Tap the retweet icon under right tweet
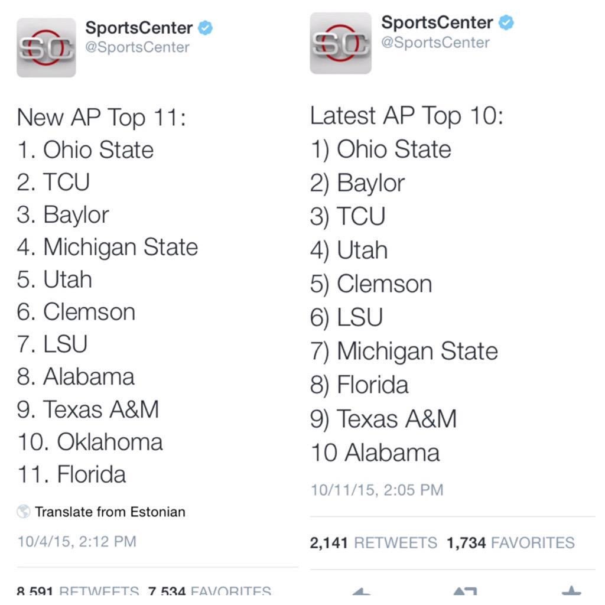This screenshot has height=605, width=605. pos(466,591)
